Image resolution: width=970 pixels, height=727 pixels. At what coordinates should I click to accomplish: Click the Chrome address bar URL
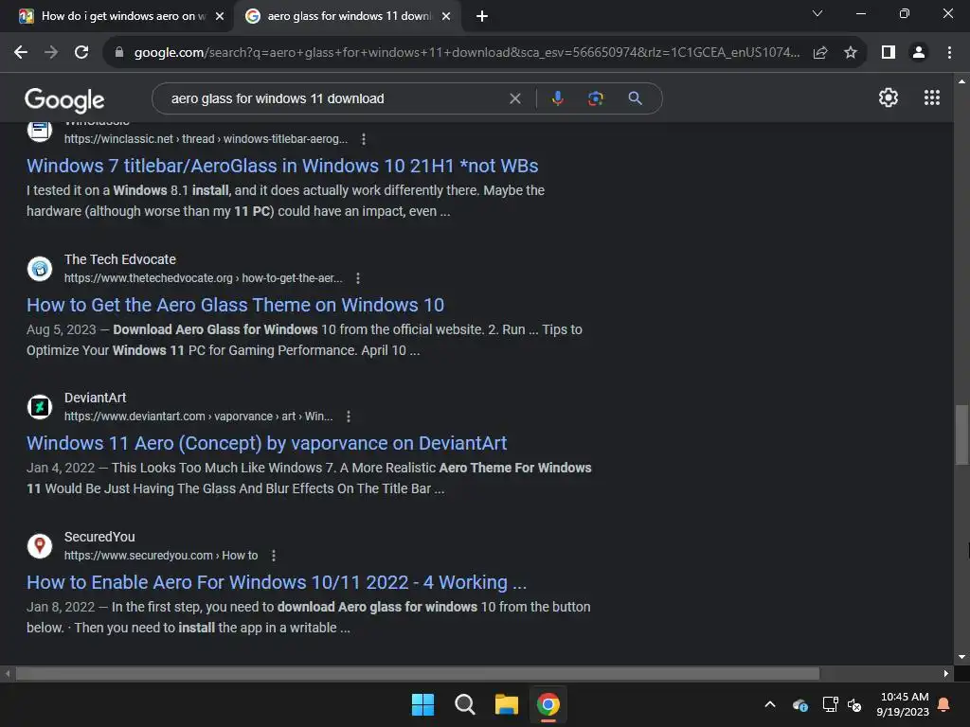(x=466, y=53)
